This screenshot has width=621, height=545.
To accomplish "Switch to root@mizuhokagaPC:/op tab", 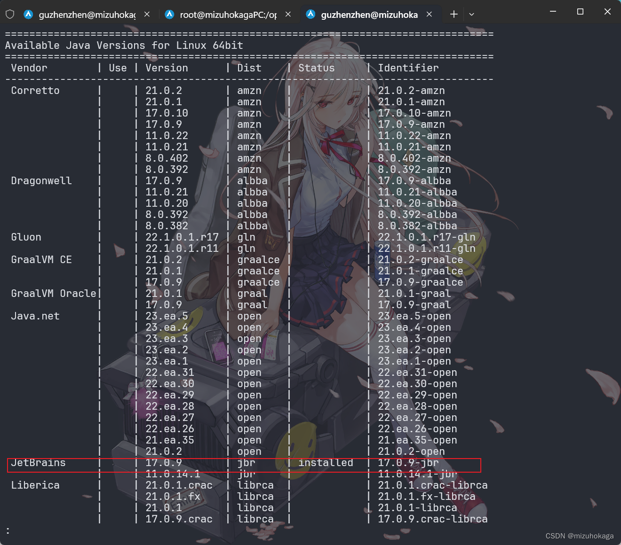I will (x=229, y=14).
